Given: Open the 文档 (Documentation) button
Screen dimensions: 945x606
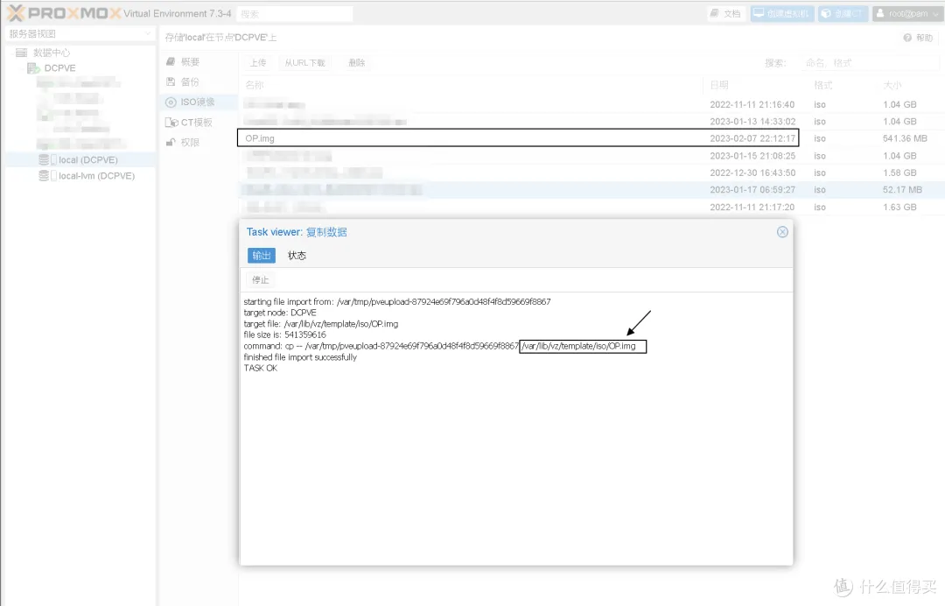Looking at the screenshot, I should point(725,14).
